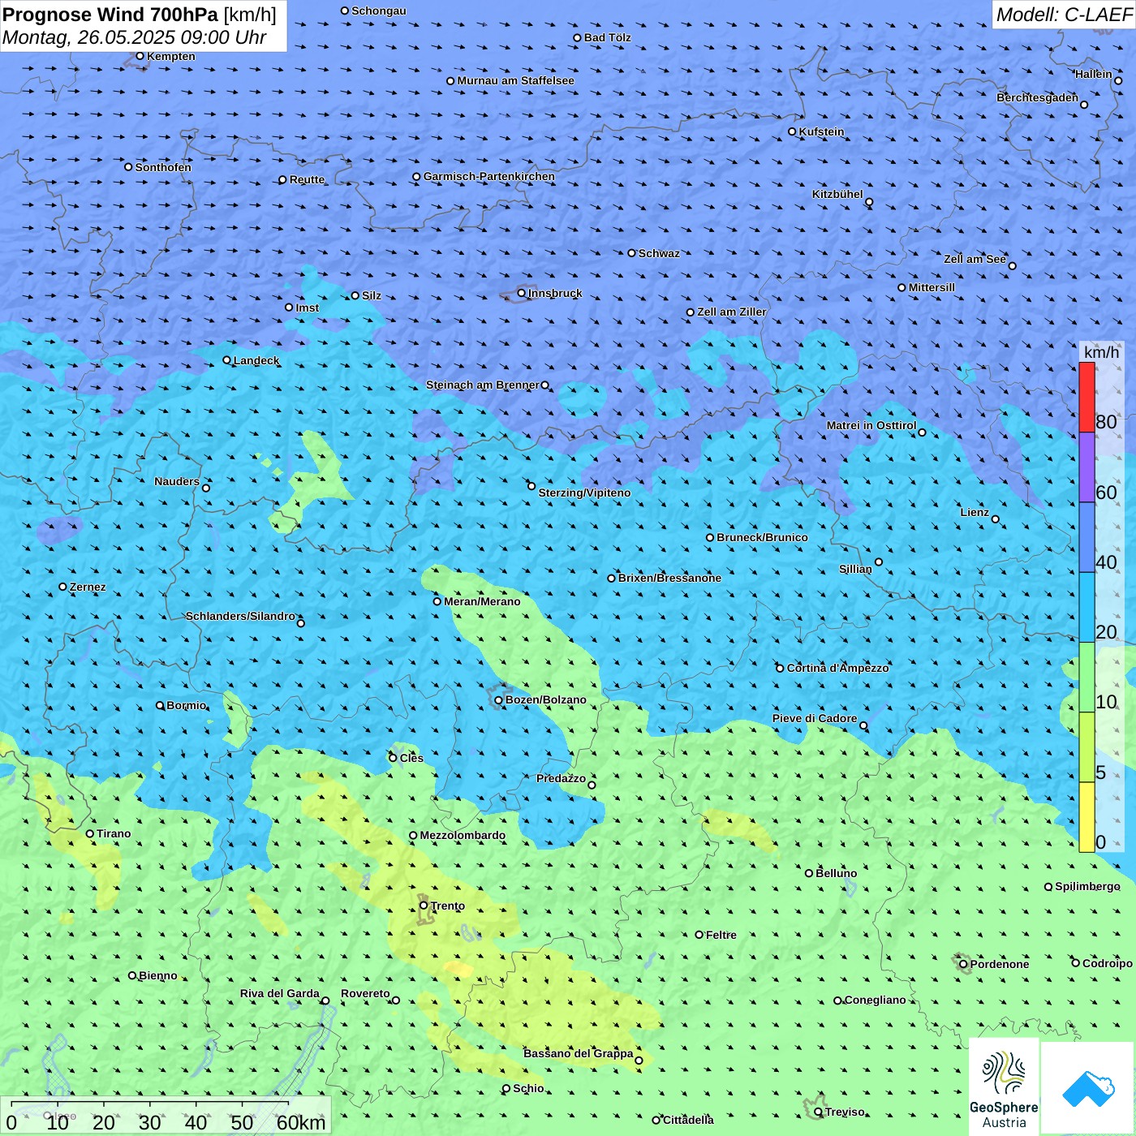Click the 'Pieve di Cadore' label
This screenshot has height=1136, width=1136.
tap(815, 718)
